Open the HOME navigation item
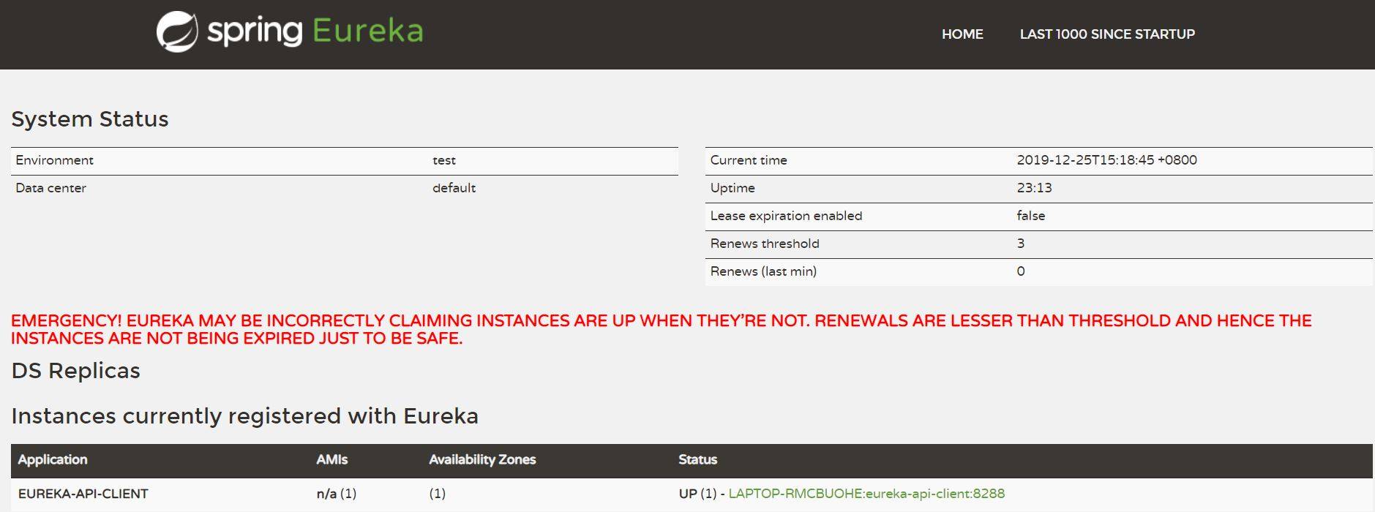 [x=962, y=34]
